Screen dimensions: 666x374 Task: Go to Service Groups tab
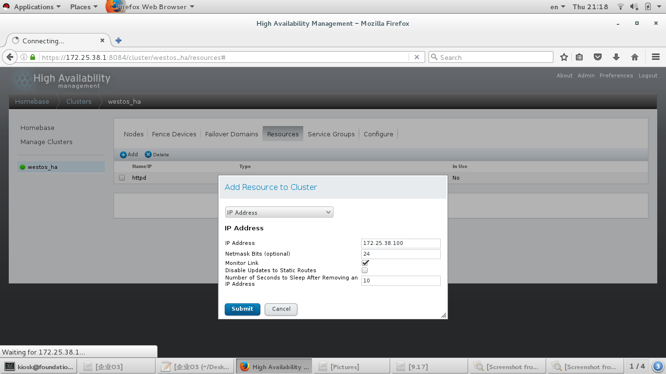(331, 134)
